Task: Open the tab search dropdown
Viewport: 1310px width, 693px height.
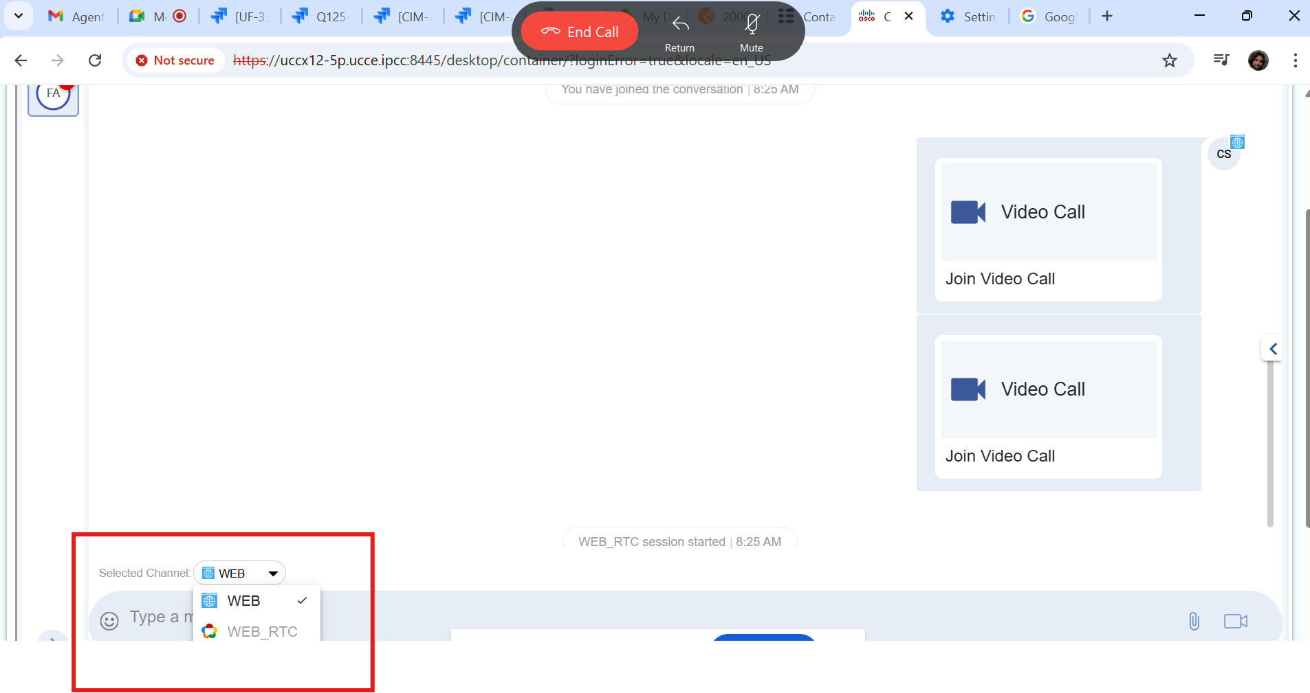Action: (19, 16)
